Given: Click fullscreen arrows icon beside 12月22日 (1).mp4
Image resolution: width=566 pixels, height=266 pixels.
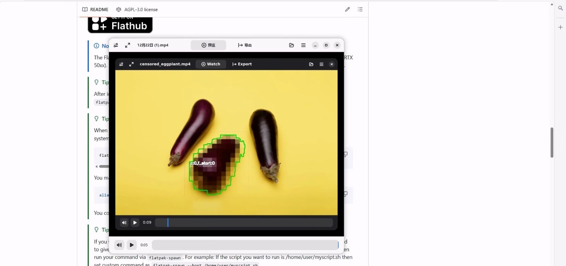Looking at the screenshot, I should tap(128, 45).
